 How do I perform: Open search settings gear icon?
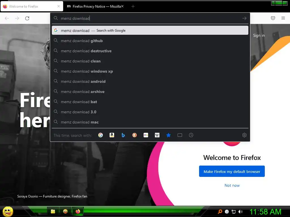pos(244,135)
